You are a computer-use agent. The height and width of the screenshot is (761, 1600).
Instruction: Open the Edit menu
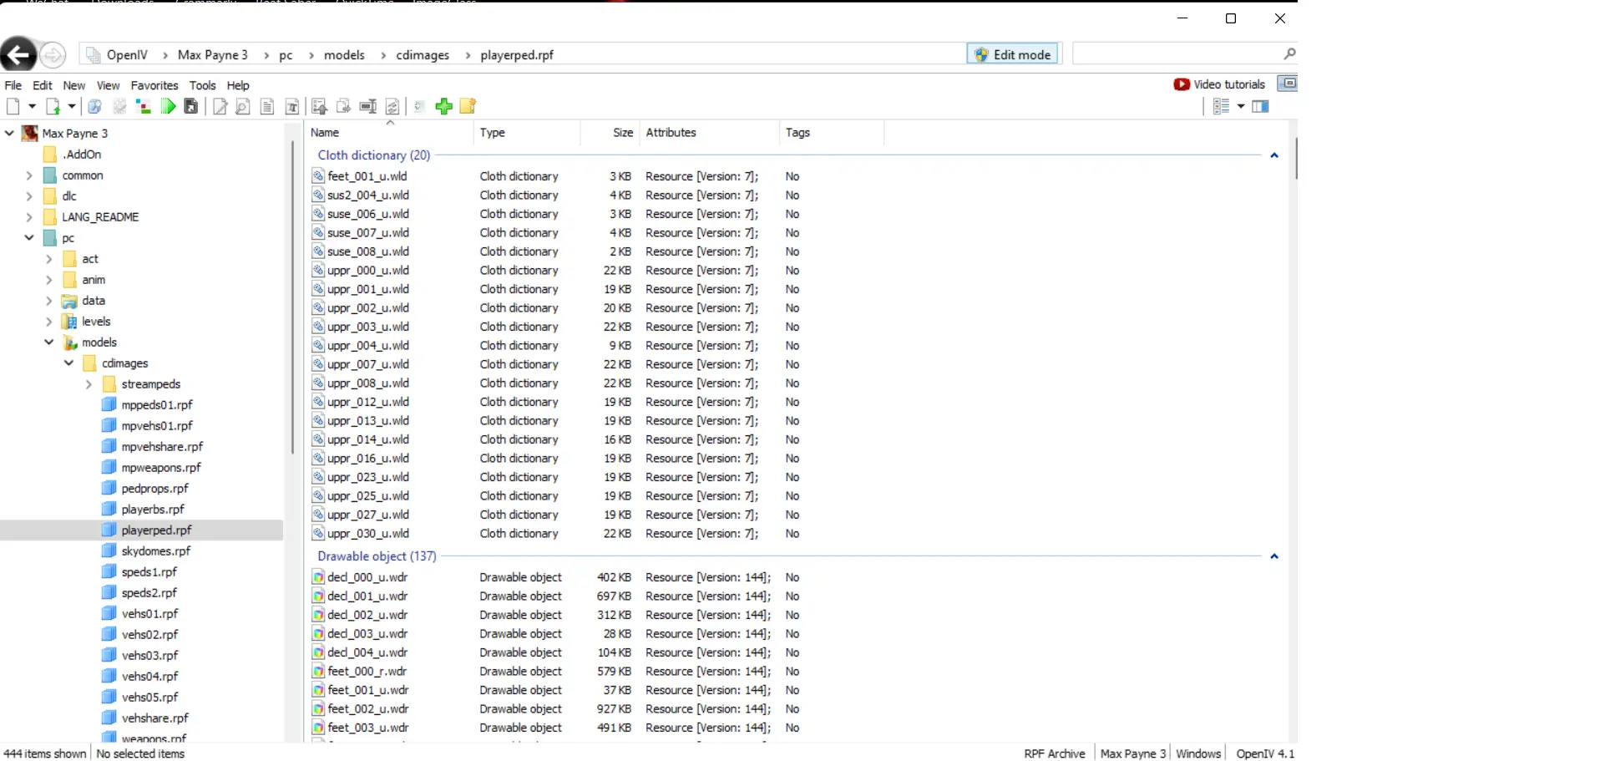43,85
